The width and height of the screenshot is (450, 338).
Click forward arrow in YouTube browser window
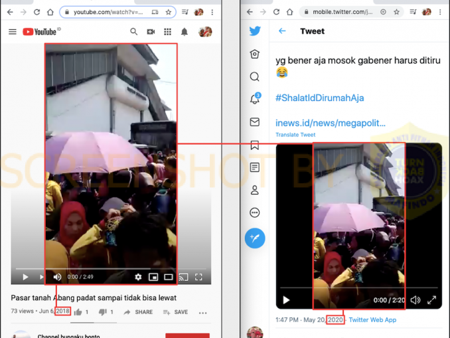(x=23, y=12)
